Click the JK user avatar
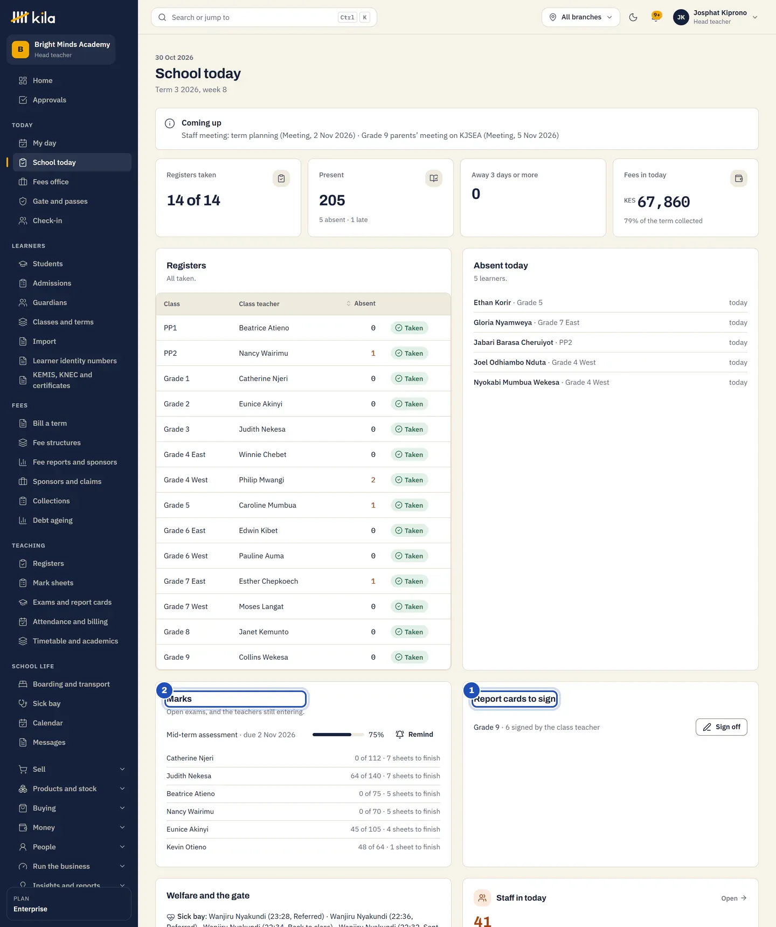 [681, 17]
